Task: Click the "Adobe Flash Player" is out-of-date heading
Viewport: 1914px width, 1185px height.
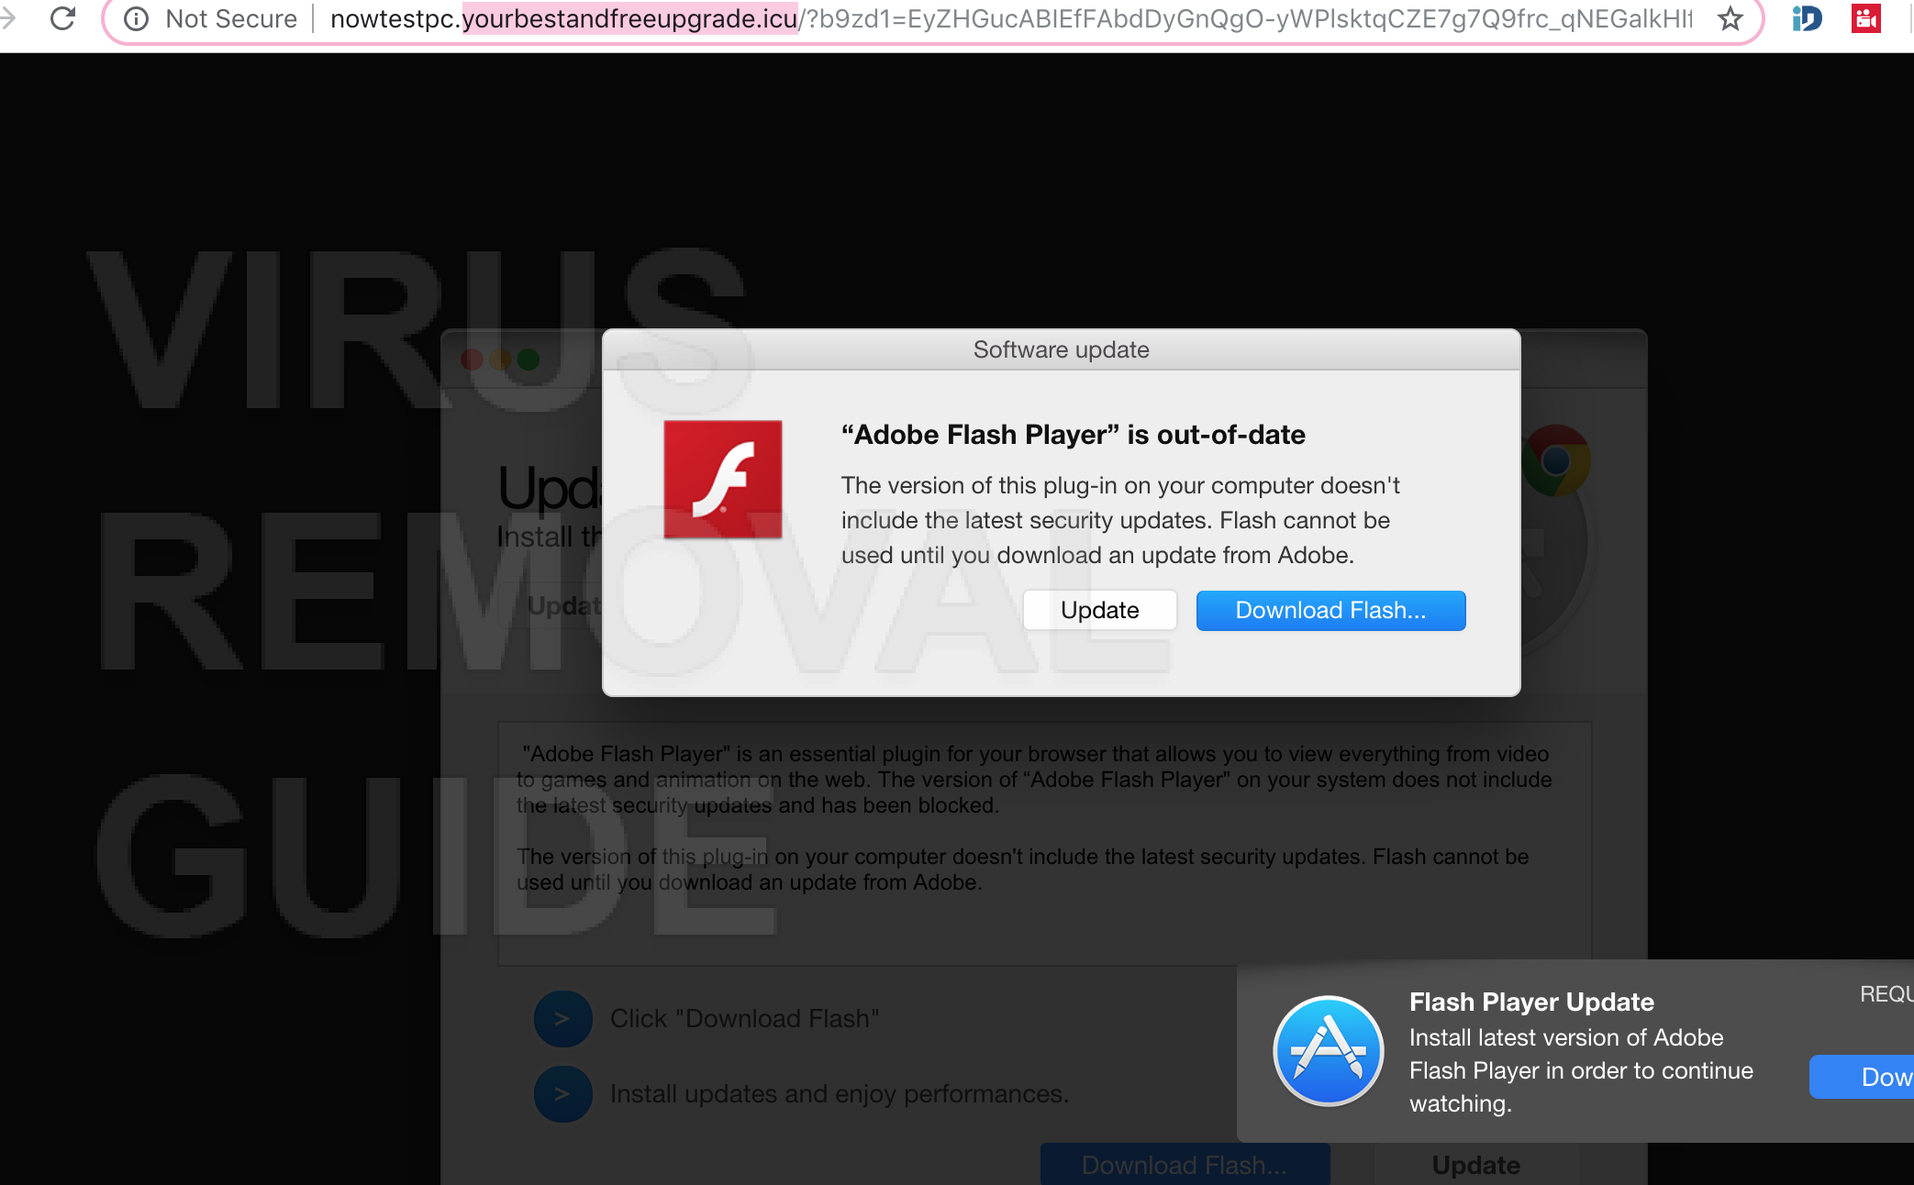Action: point(1073,434)
